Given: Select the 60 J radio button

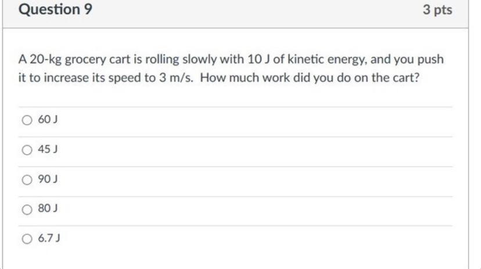Looking at the screenshot, I should (x=27, y=120).
